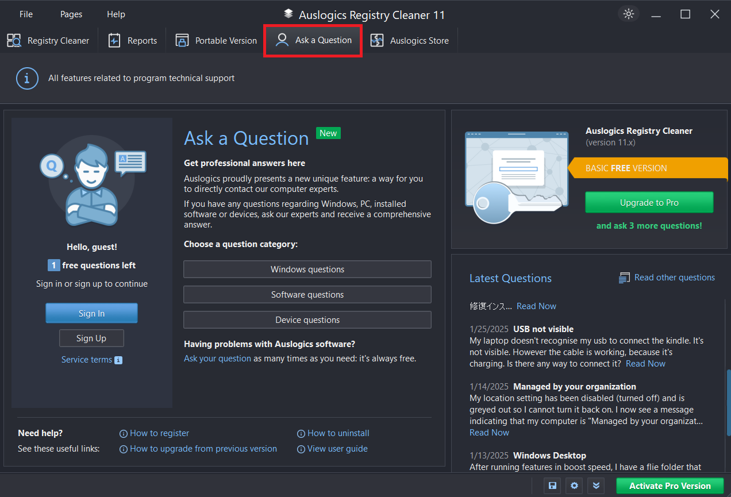Open How to uninstall link
The image size is (731, 497).
pyautogui.click(x=338, y=433)
